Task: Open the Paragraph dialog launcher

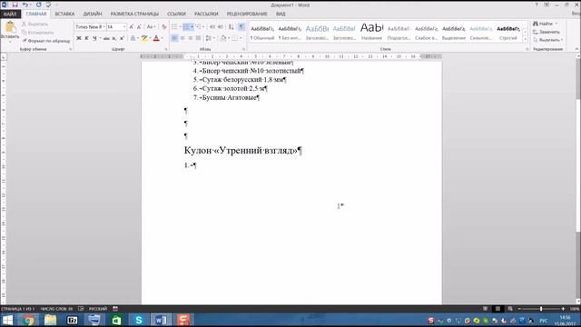Action: [x=243, y=49]
